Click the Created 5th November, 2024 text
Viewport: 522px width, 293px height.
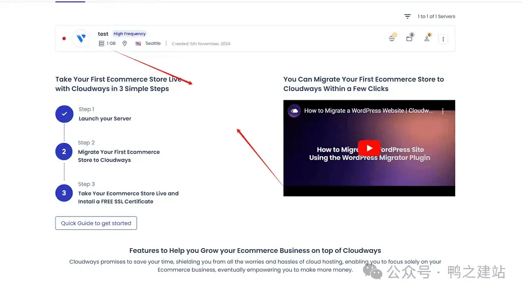point(201,44)
